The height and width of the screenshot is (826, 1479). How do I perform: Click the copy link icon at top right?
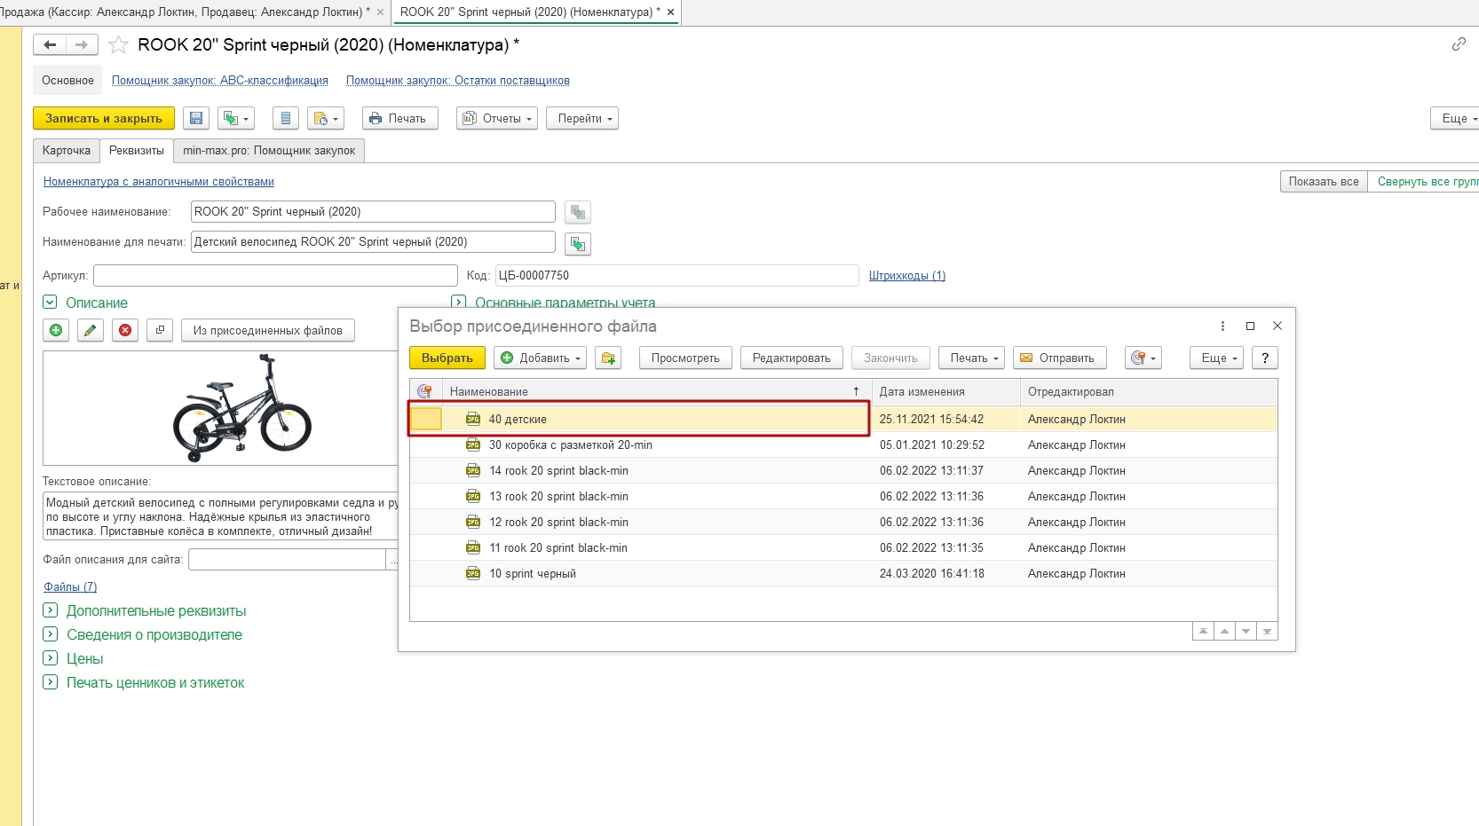point(1459,44)
